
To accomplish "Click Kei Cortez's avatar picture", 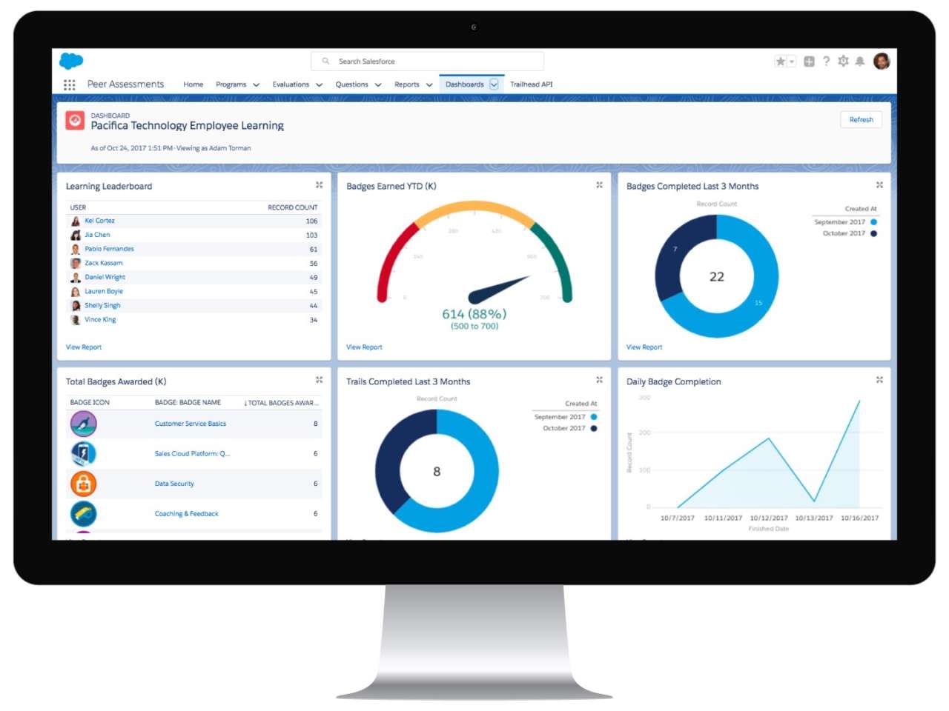I will tap(75, 221).
